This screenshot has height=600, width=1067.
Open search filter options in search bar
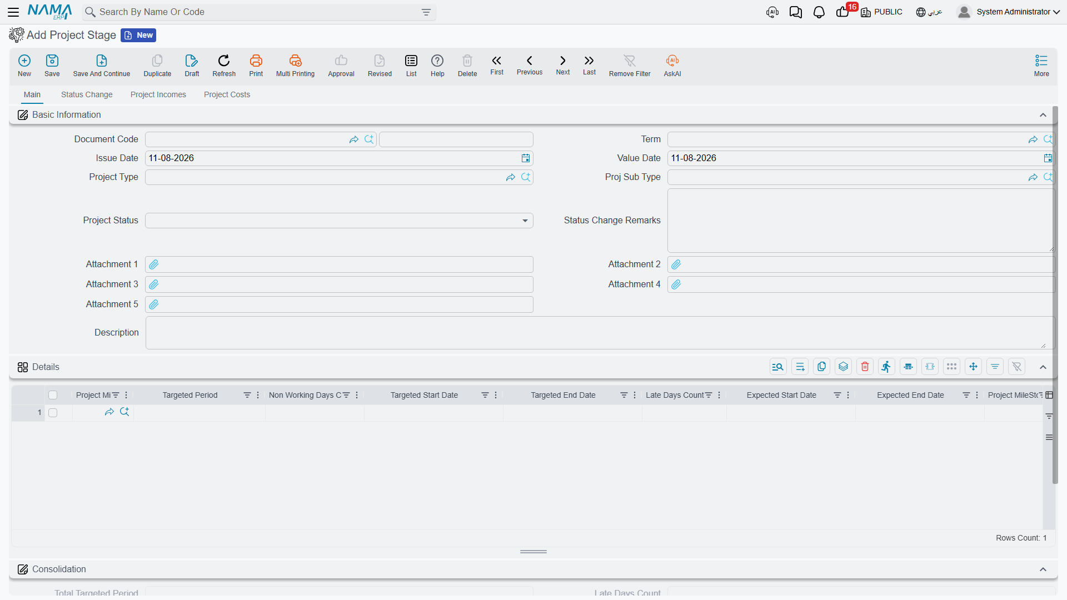click(426, 12)
